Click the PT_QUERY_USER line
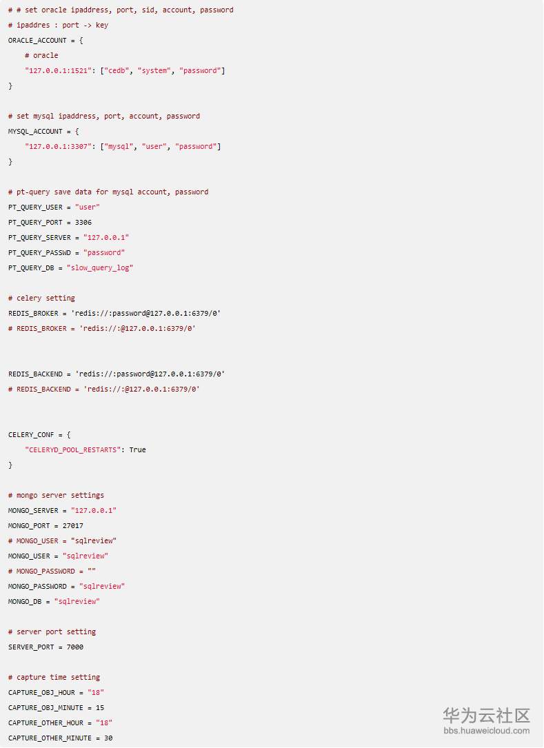The image size is (544, 748). (x=54, y=207)
